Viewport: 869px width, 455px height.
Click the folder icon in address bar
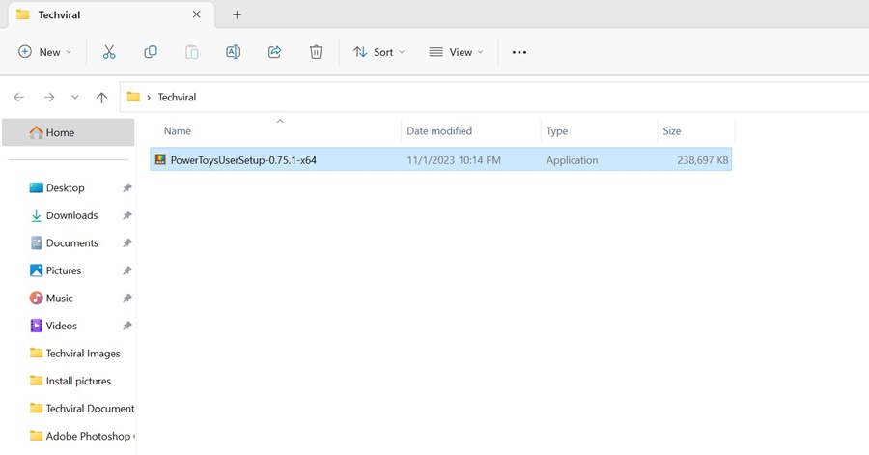coord(133,97)
